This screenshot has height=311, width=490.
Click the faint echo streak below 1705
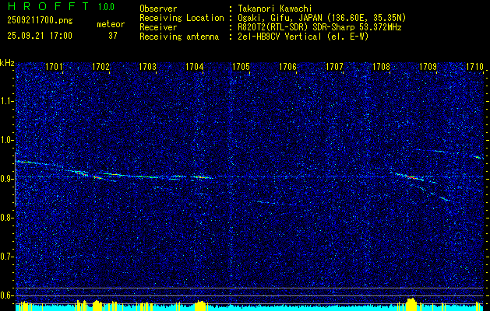point(265,202)
